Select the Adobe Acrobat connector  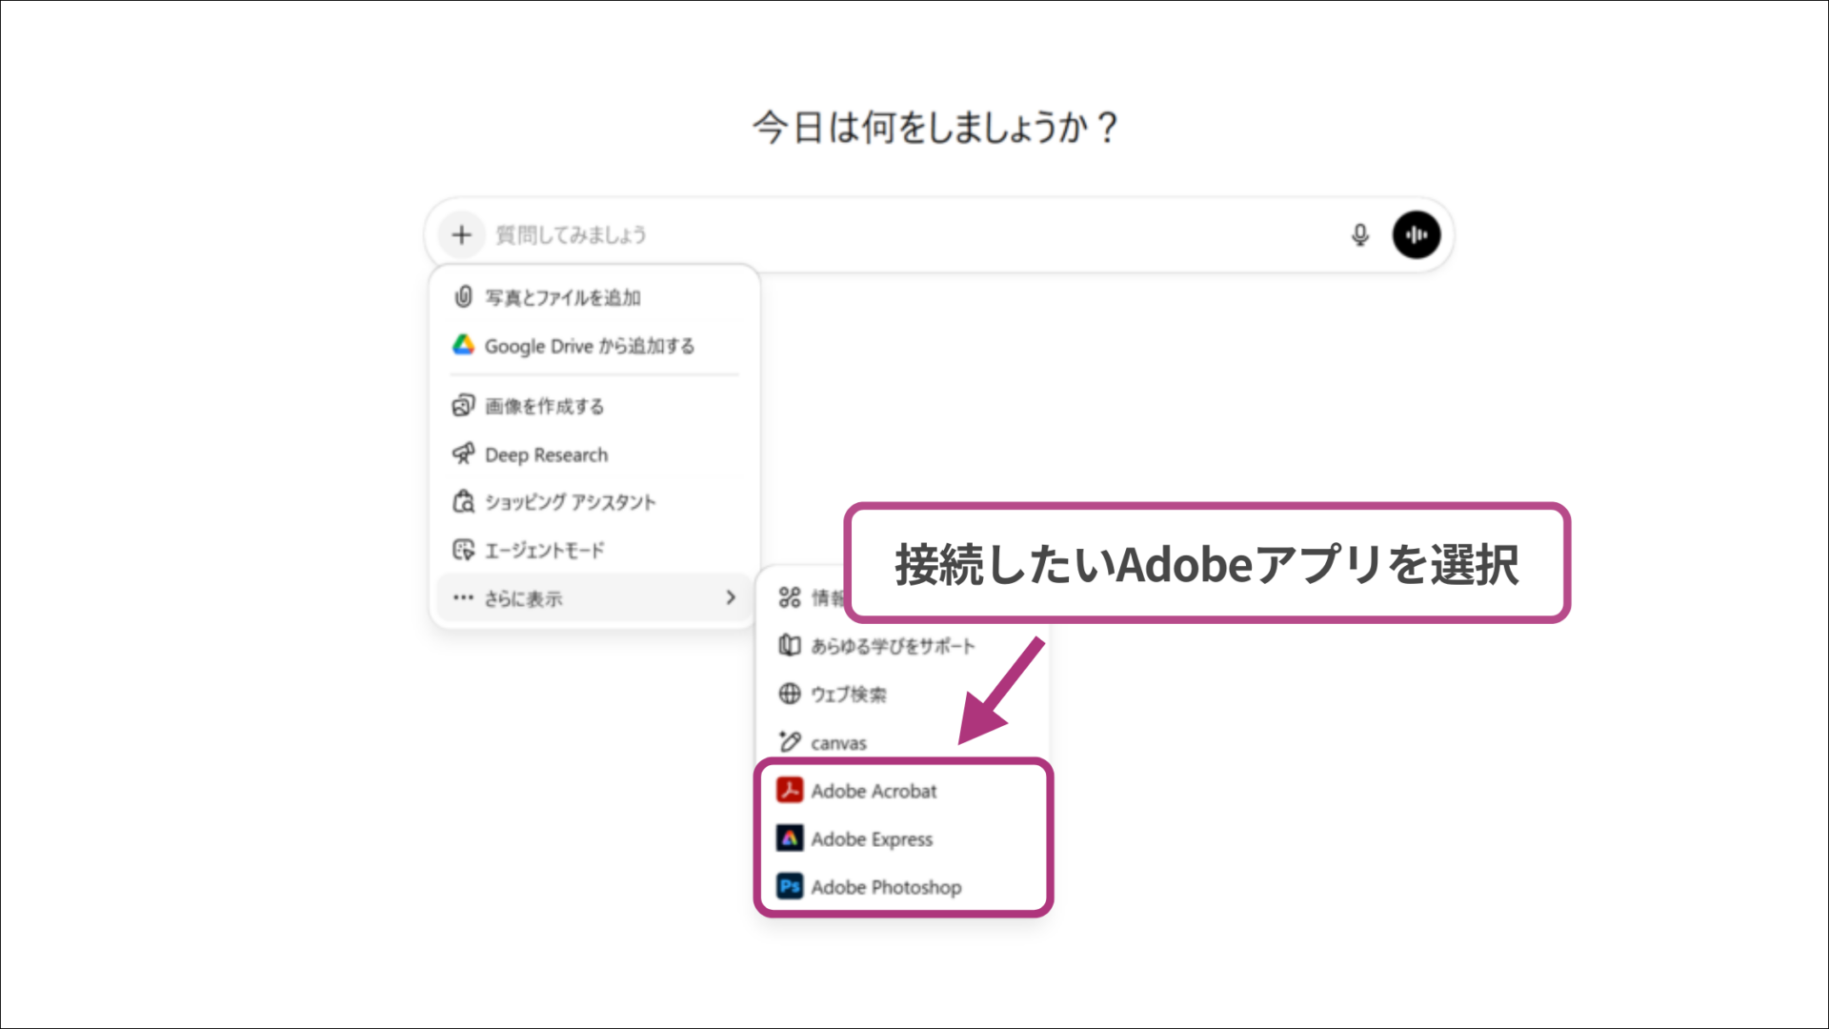(x=874, y=790)
